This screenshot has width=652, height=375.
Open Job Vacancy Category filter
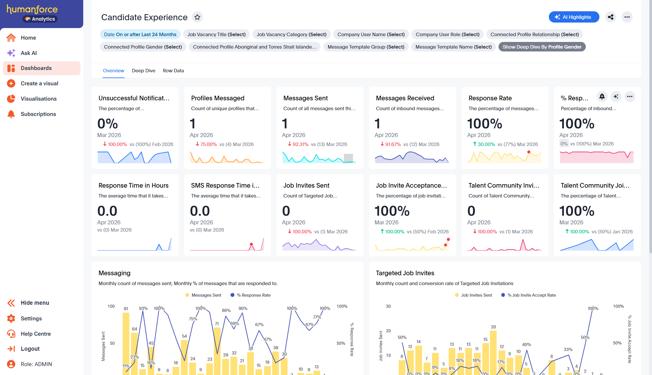pos(291,34)
